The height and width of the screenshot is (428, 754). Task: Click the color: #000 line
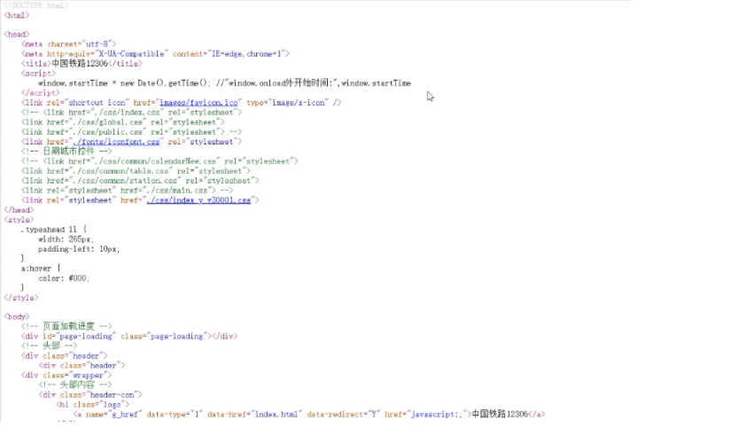[64, 278]
